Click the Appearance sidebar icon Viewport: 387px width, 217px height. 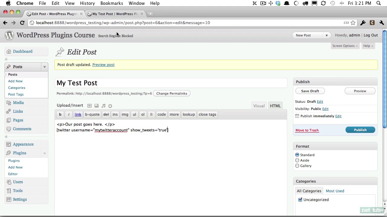point(8,144)
